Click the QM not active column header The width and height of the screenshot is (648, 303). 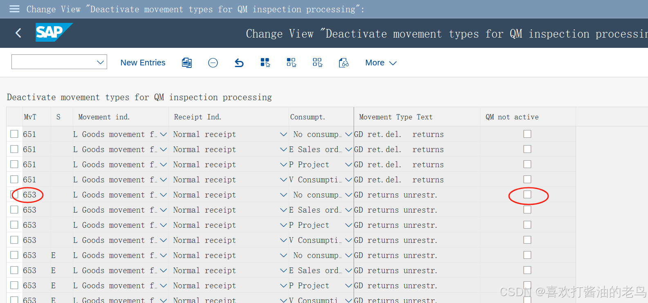click(528, 117)
